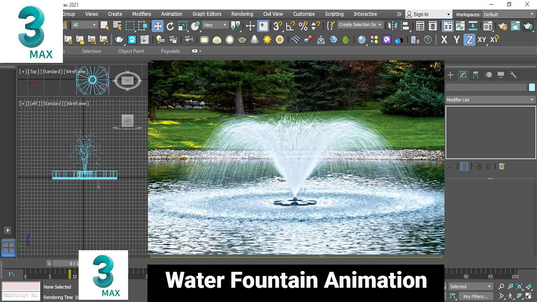
Task: Toggle the Rectangular Selection Region tool
Action: click(130, 26)
